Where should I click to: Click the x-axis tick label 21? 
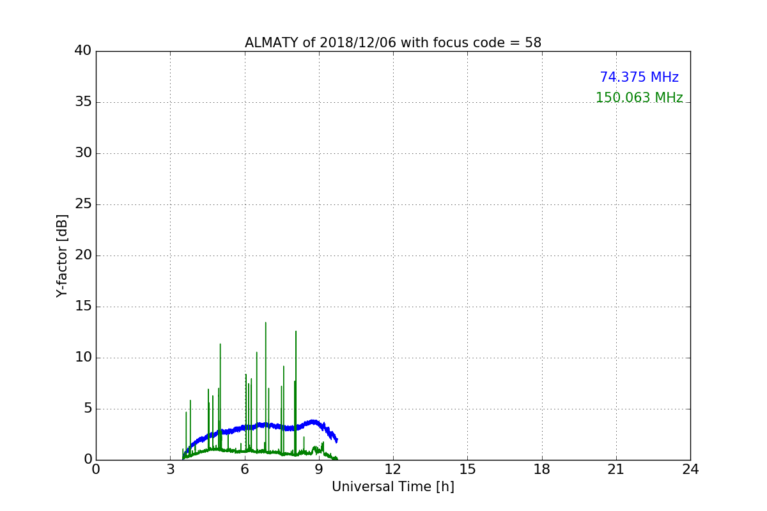point(616,469)
